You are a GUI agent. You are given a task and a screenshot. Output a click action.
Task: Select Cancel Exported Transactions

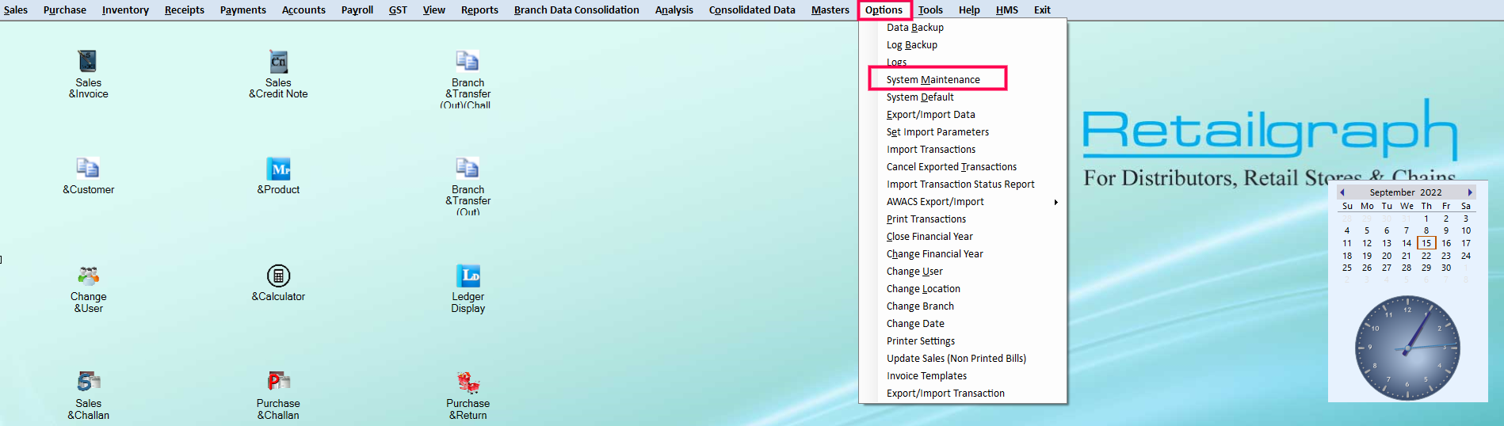963,167
